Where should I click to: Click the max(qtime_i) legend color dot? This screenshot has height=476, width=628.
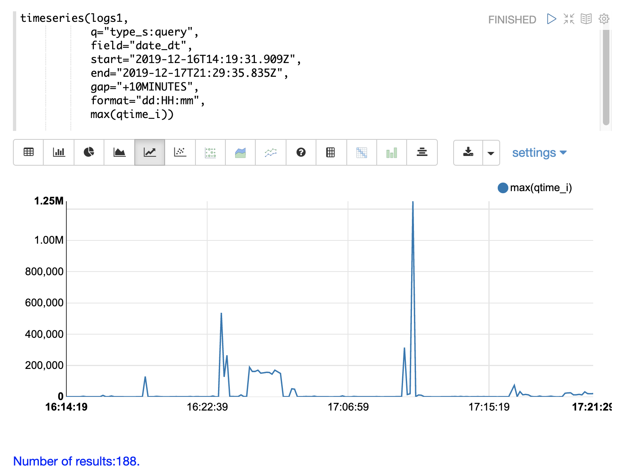(503, 188)
